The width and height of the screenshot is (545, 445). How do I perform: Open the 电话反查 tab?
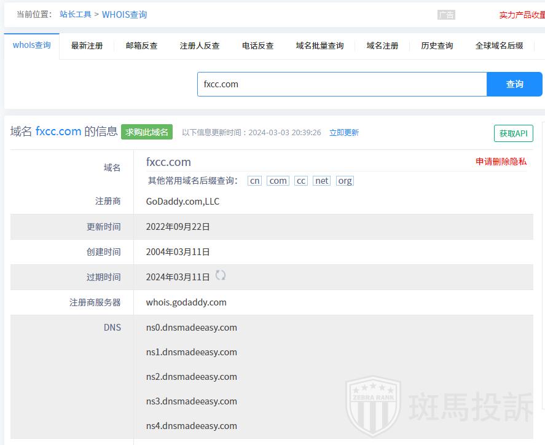click(x=257, y=46)
